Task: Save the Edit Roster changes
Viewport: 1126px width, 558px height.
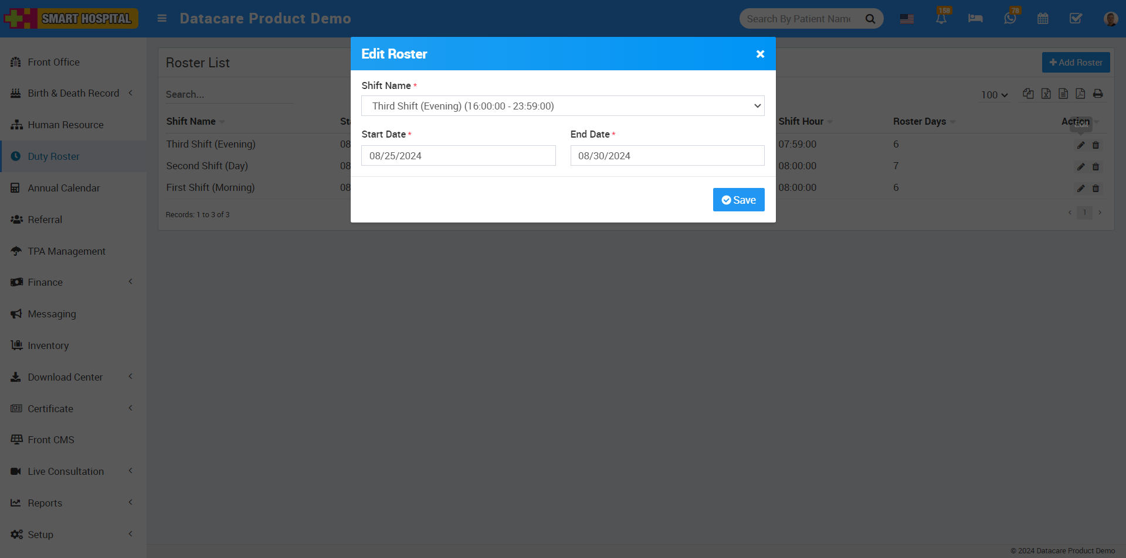Action: (x=738, y=200)
